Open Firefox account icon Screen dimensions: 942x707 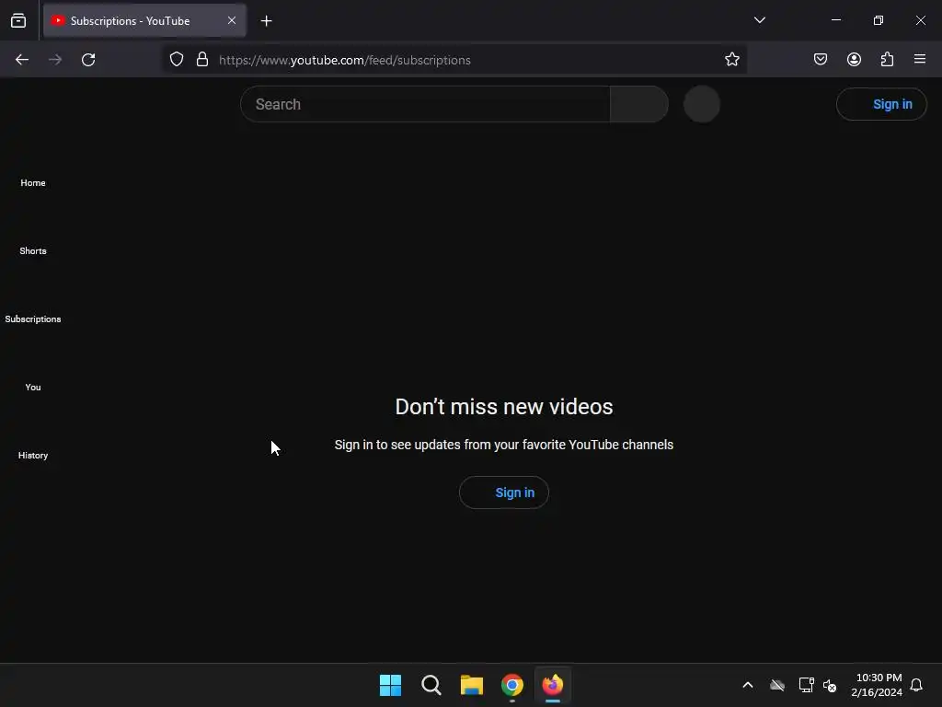854,59
